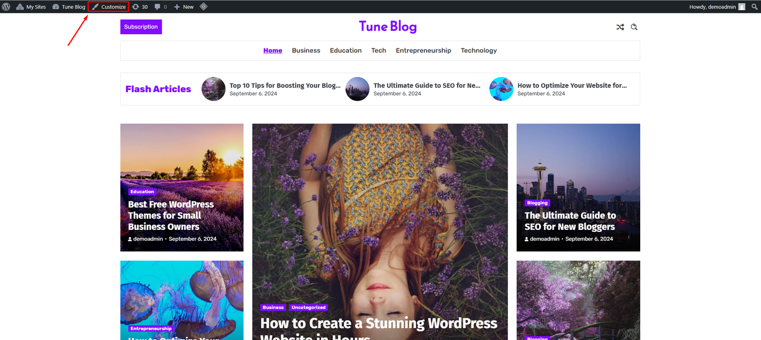The image size is (761, 340).
Task: Open the My Sites admin menu
Action: [x=31, y=7]
